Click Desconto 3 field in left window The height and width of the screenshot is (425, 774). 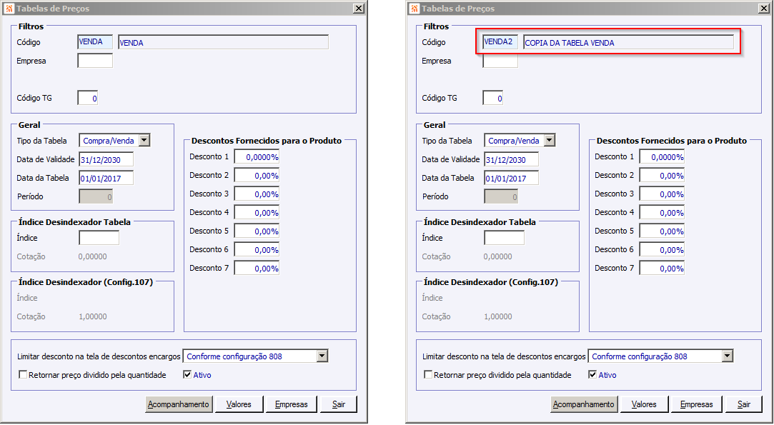(x=257, y=194)
